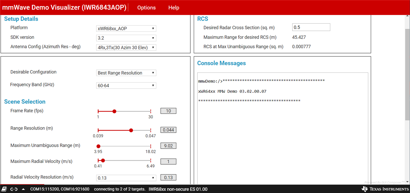The width and height of the screenshot is (410, 193).
Task: Click the SDK version label
Action: pyautogui.click(x=22, y=37)
